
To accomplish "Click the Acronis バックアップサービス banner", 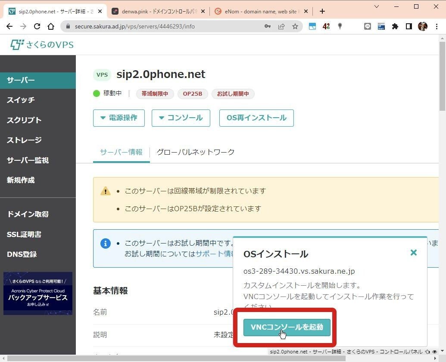I will click(38, 293).
